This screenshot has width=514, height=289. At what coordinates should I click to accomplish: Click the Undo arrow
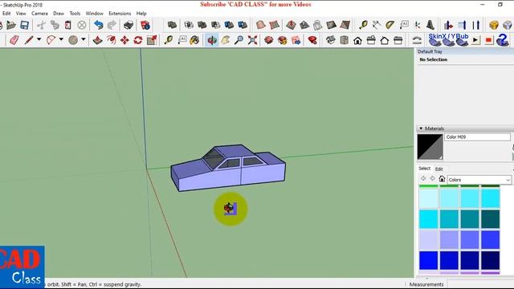coord(98,25)
